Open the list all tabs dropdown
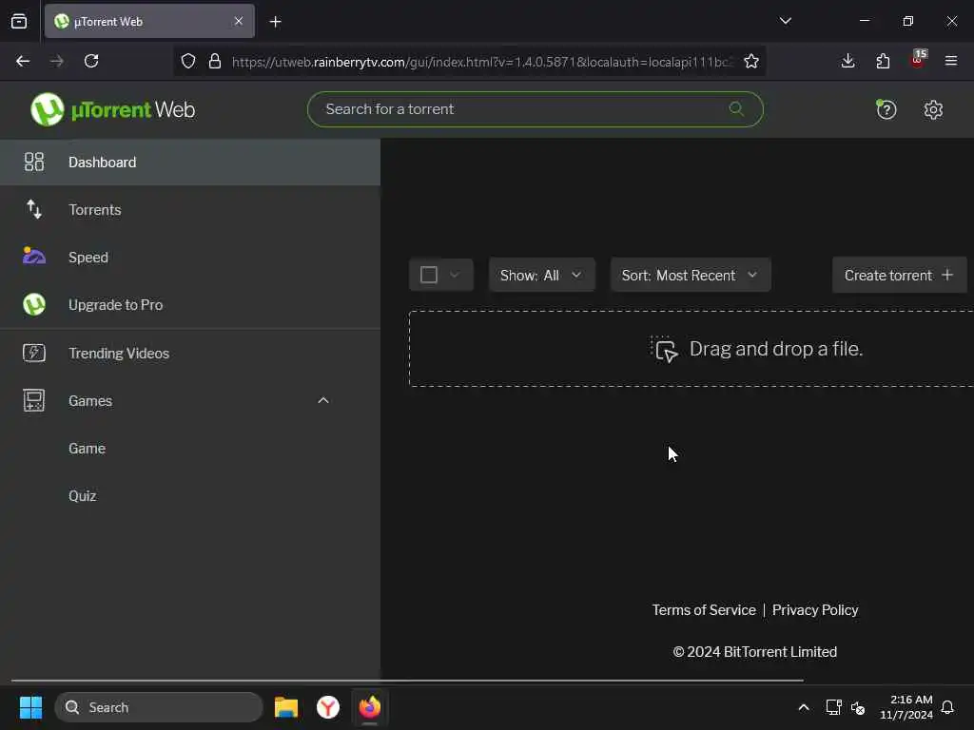 point(785,21)
